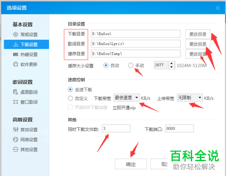Expand the 上传带宽 无限制 dropdown
The image size is (226, 176).
click(x=190, y=97)
